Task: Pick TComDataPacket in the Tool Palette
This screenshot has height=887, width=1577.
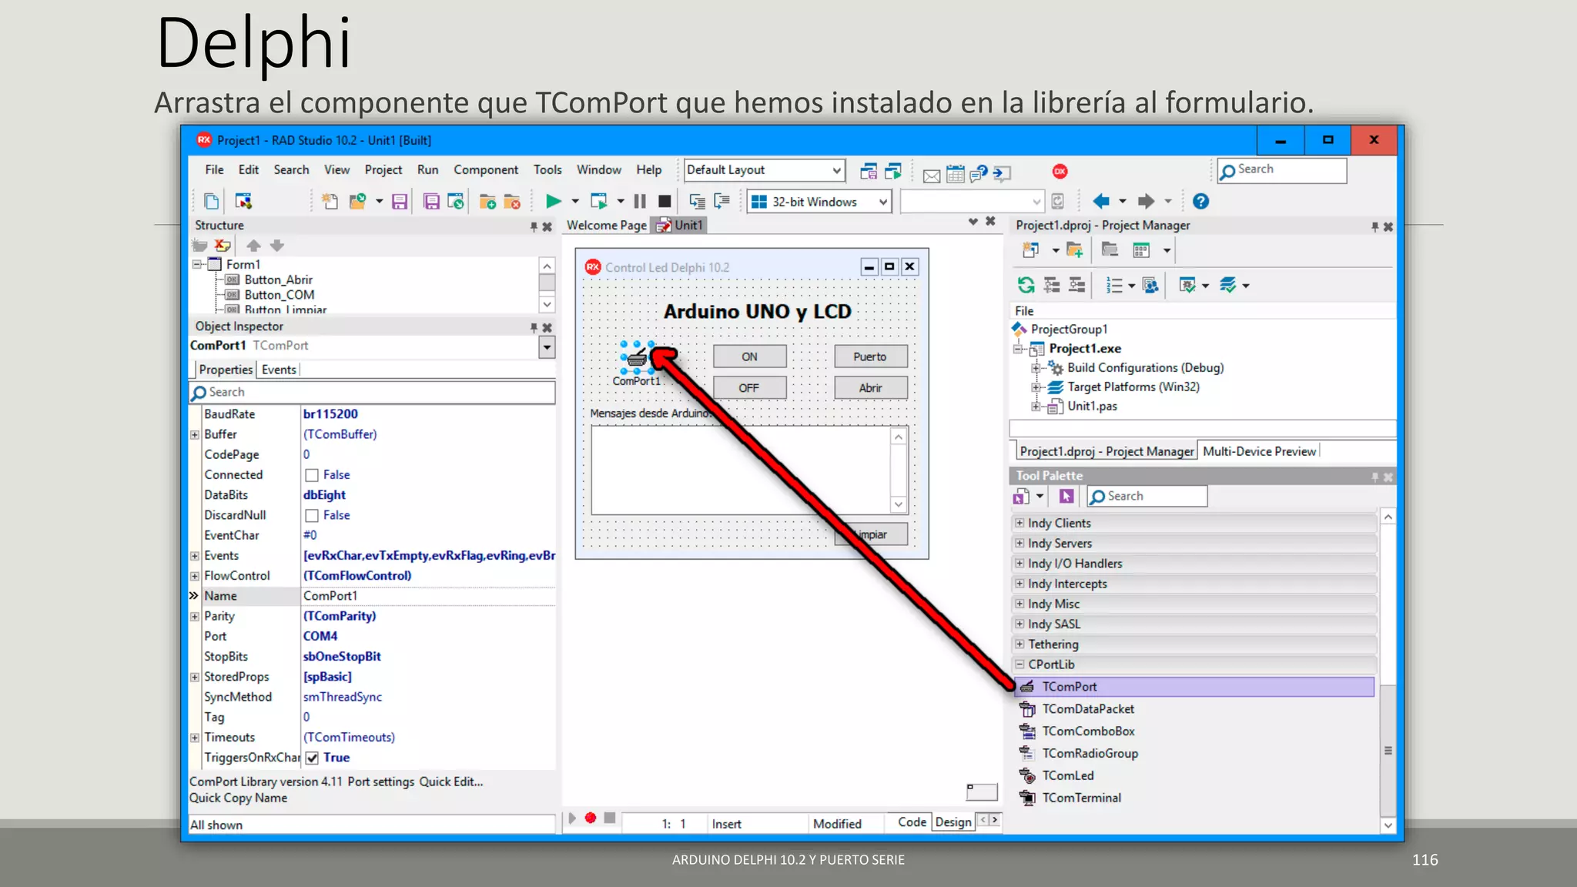Action: point(1088,709)
